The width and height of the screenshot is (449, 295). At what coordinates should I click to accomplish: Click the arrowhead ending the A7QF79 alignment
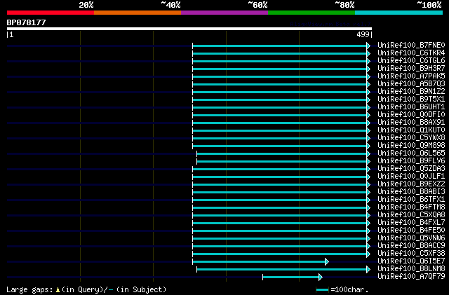click(321, 277)
